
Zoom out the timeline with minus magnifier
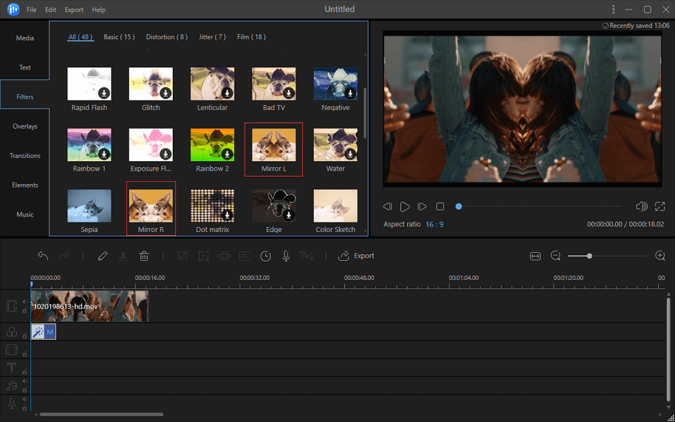pyautogui.click(x=556, y=256)
